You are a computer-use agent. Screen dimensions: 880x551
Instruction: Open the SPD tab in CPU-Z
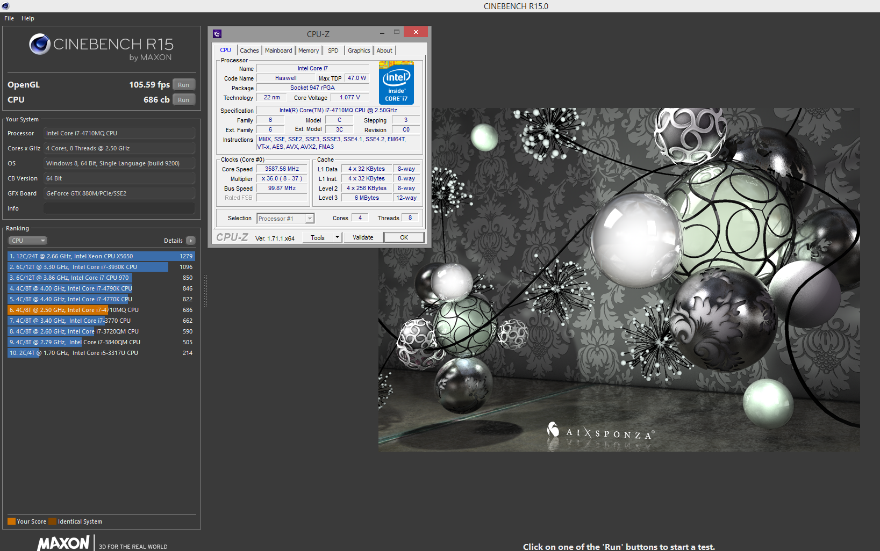[333, 50]
